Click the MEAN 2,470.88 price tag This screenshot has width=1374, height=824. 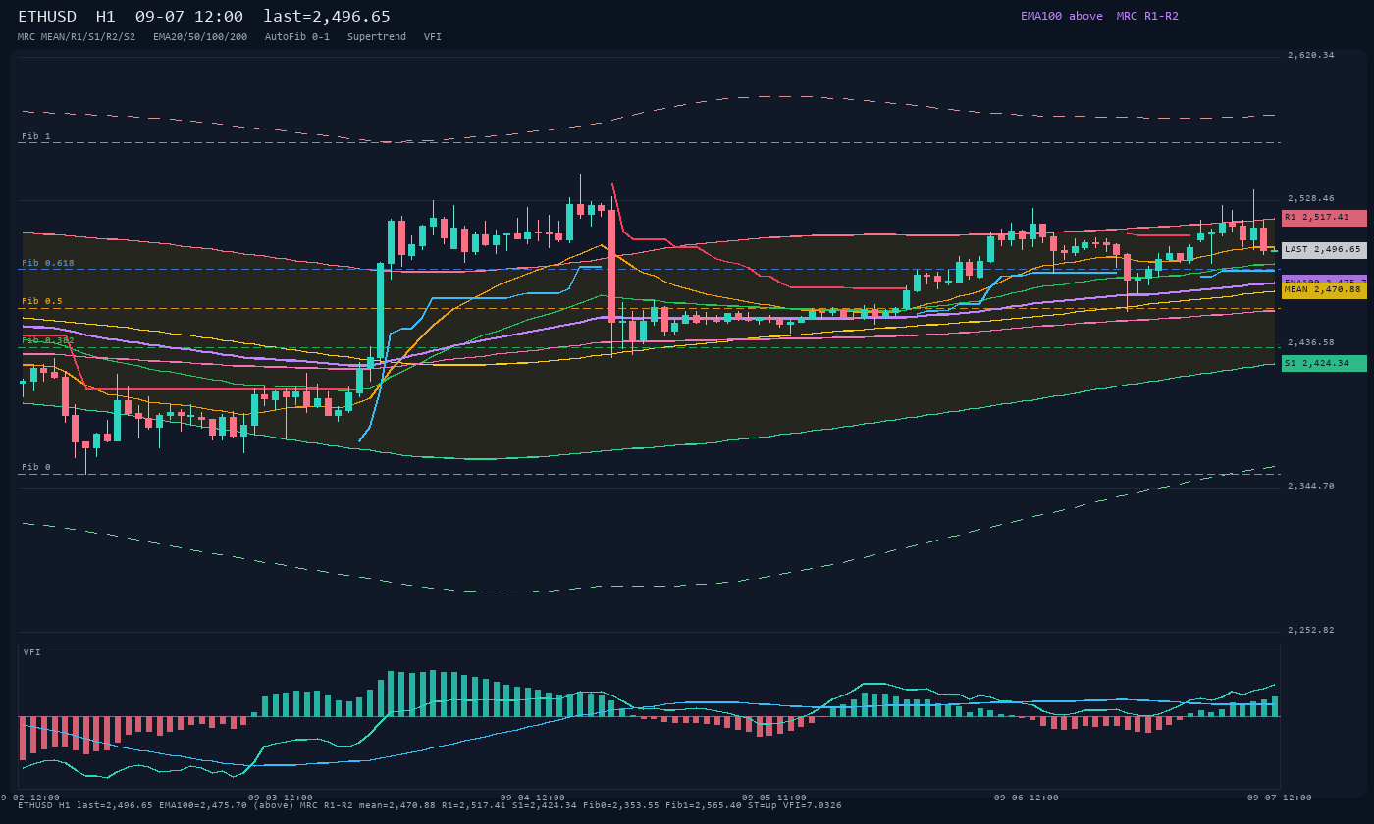(x=1324, y=290)
